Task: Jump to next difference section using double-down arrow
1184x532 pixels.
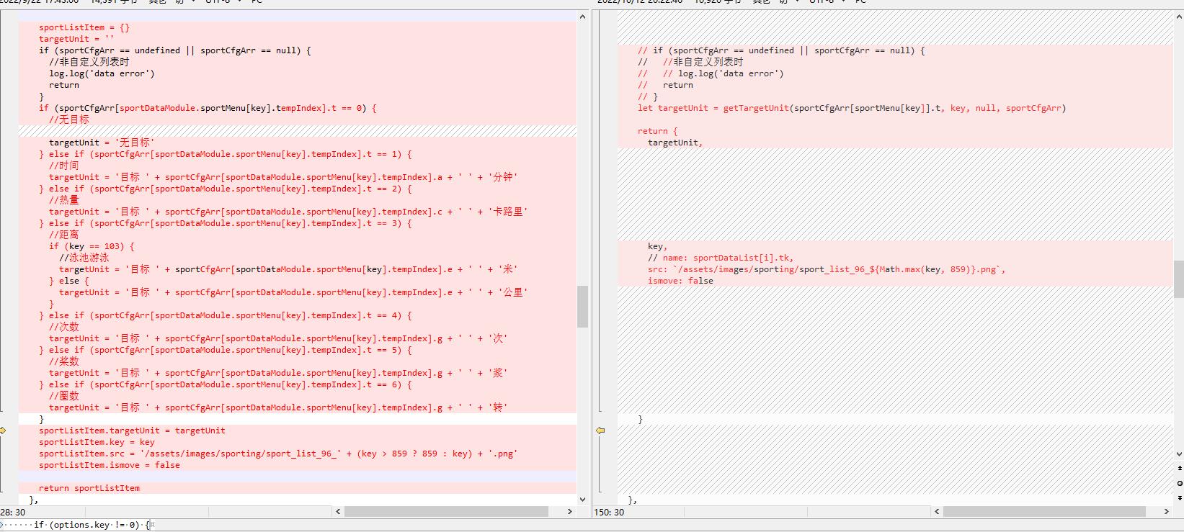Action: (1179, 497)
